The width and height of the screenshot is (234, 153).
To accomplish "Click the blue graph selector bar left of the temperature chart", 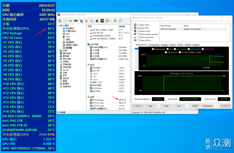I will click(136, 49).
